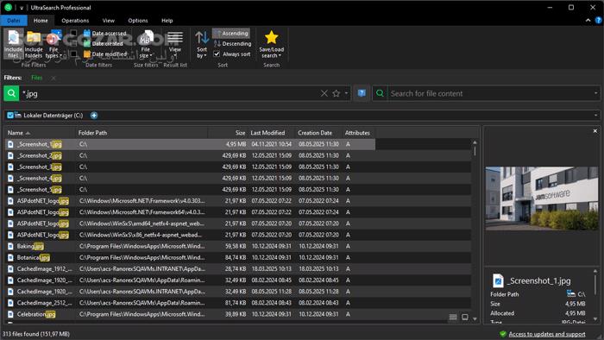
Task: Select Descending sort order
Action: 232,43
